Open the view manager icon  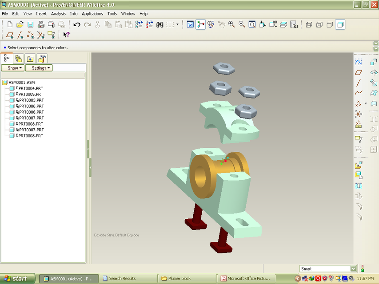coord(294,24)
